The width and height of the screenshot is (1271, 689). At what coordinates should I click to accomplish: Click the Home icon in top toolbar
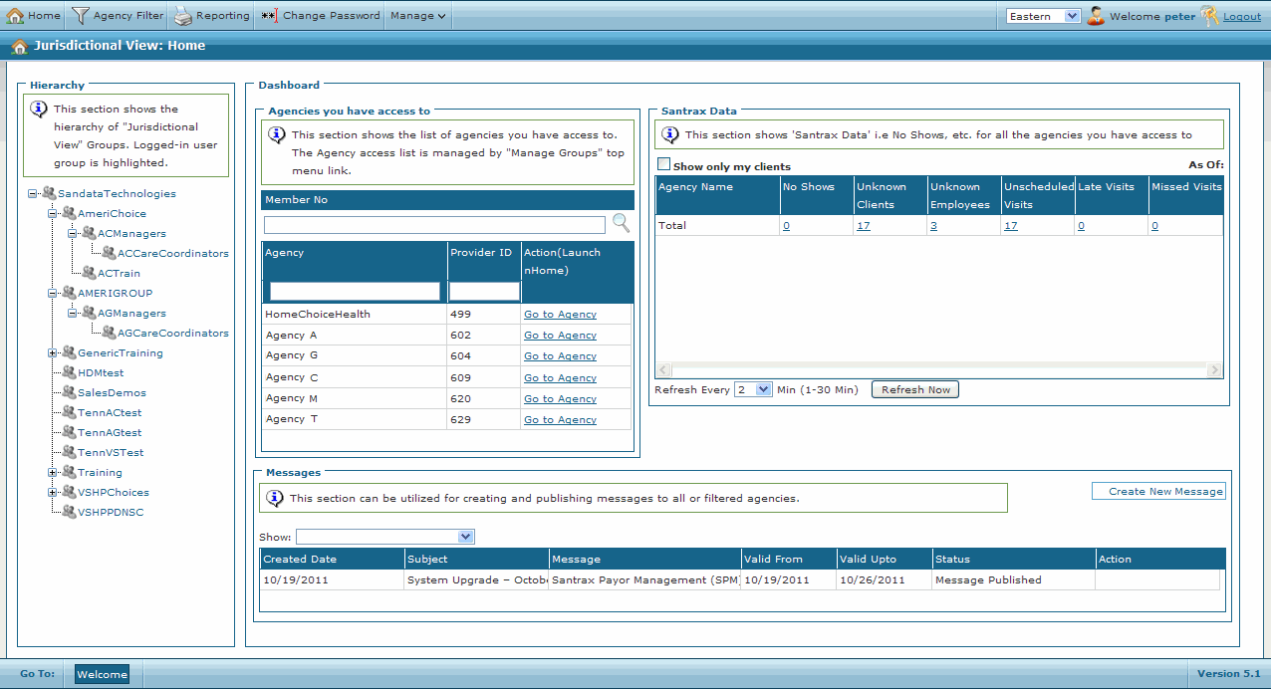16,16
